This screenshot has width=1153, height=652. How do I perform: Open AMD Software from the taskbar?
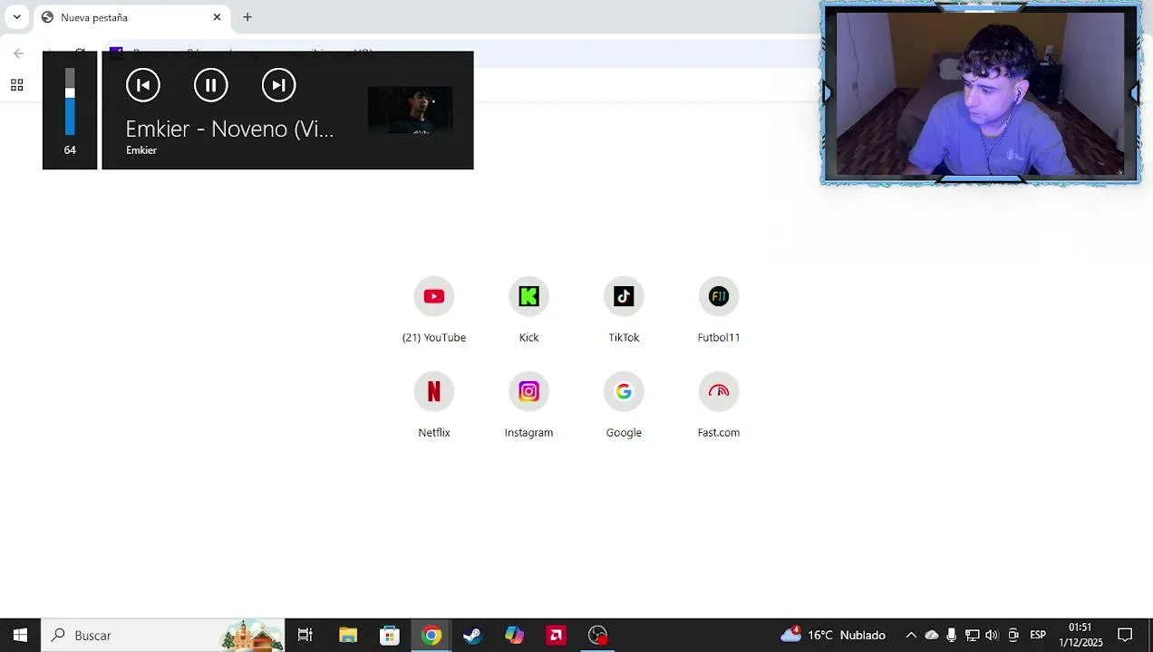556,635
